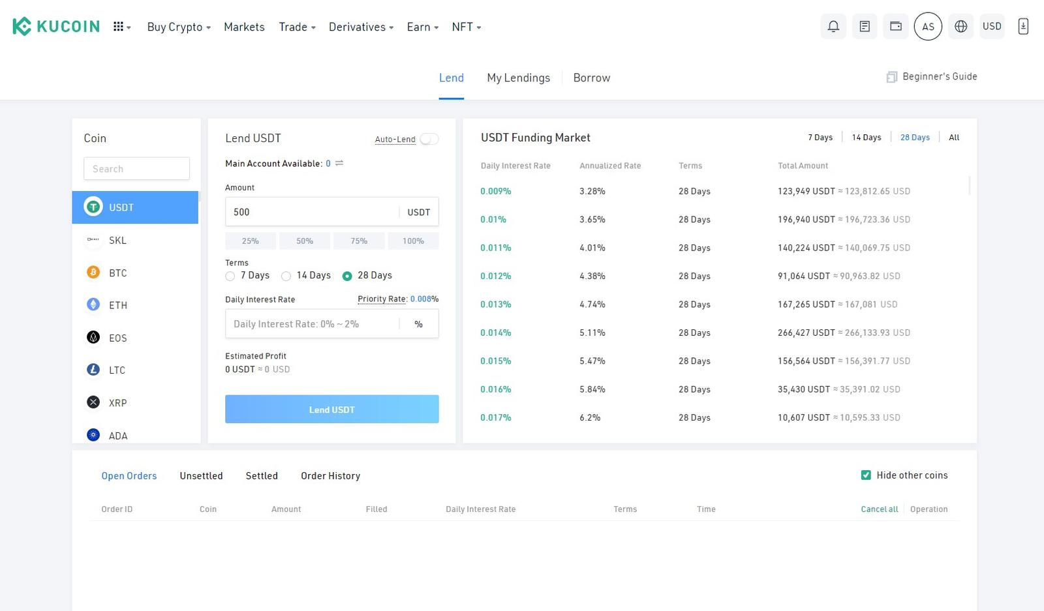Screen dimensions: 1044x611
Task: Open the USD currency selector
Action: (x=992, y=27)
